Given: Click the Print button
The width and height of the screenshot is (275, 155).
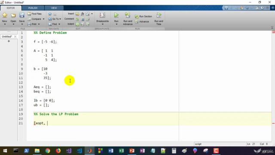Looking at the screenshot, I should [32, 24].
